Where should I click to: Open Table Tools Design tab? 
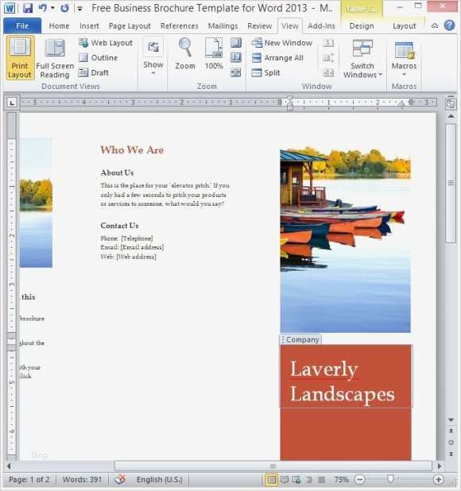click(362, 26)
